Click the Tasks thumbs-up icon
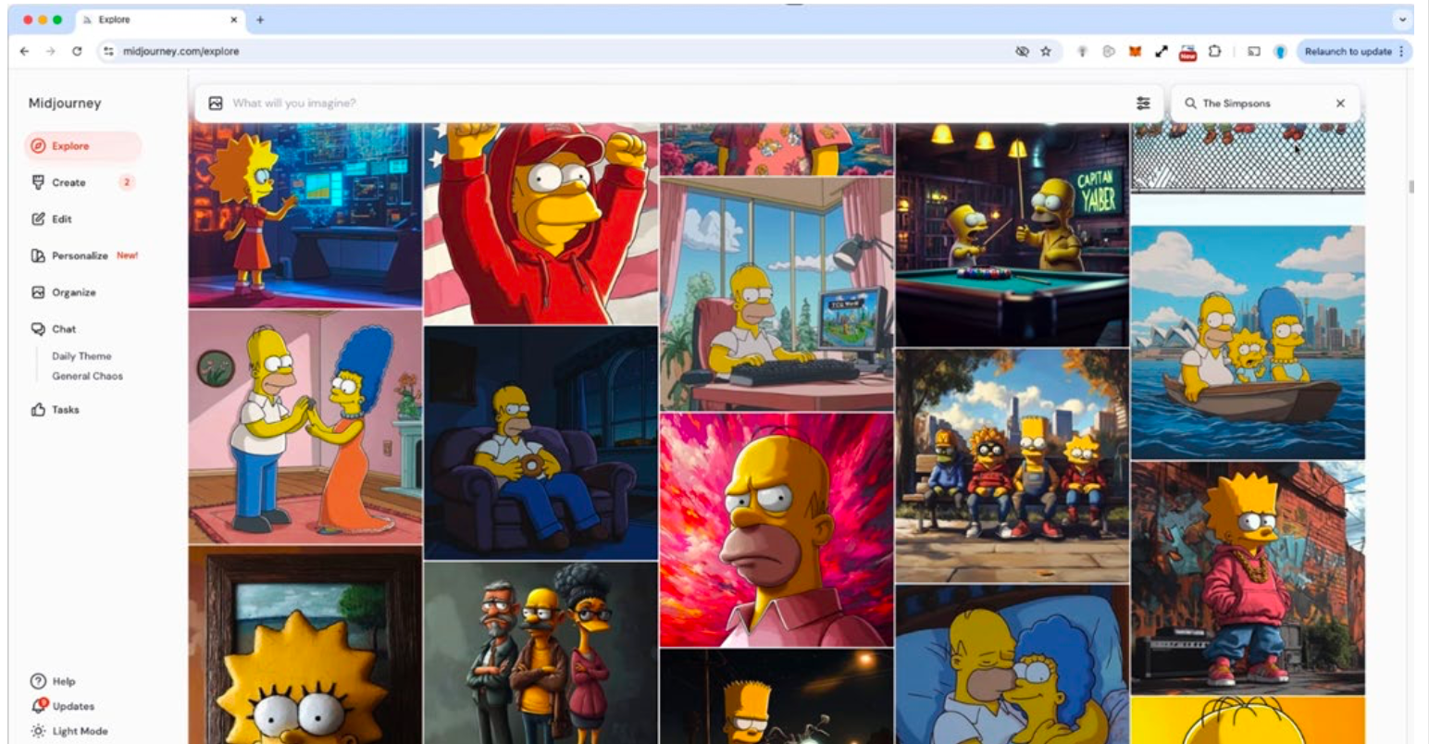 pyautogui.click(x=38, y=410)
